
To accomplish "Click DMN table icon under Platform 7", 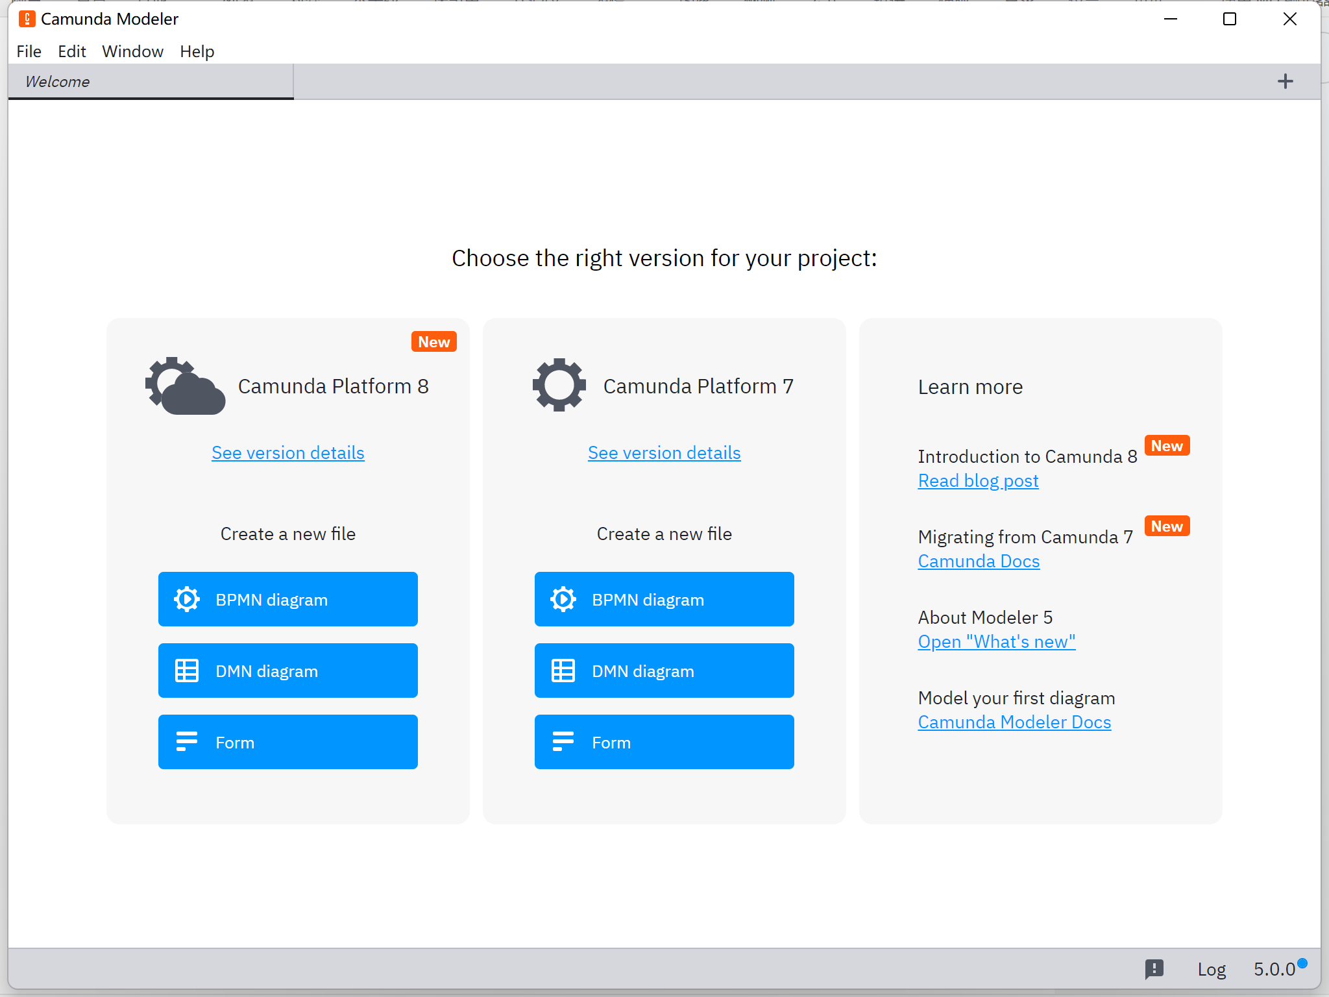I will 563,671.
